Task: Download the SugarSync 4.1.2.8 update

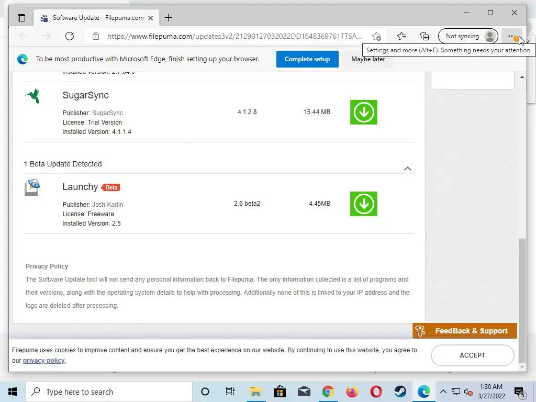Action: tap(363, 112)
